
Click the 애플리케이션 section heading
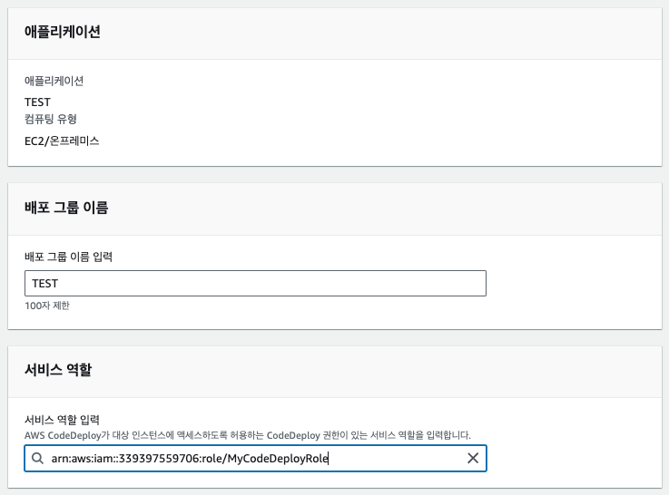click(63, 32)
